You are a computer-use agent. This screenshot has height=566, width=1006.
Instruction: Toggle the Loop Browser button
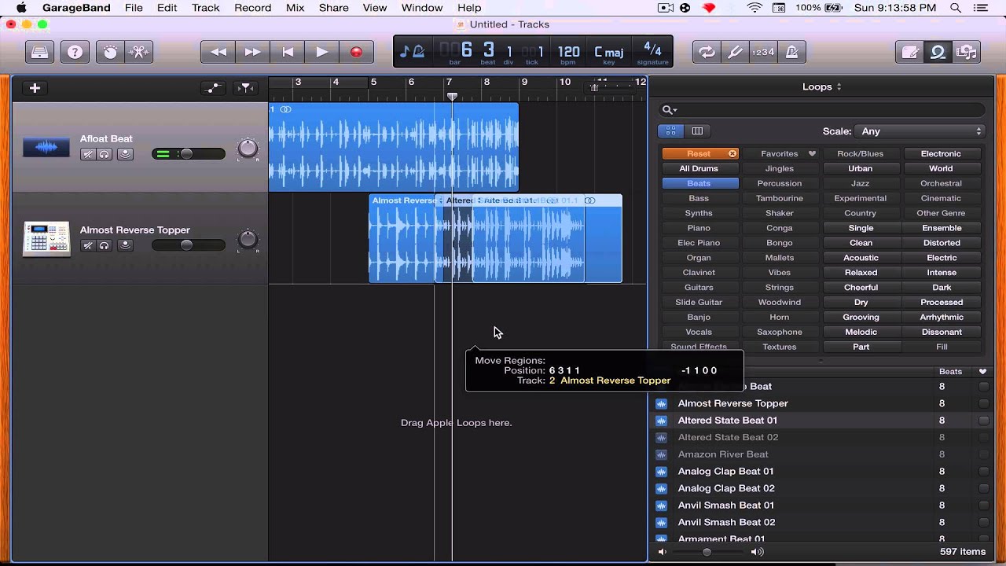point(938,52)
